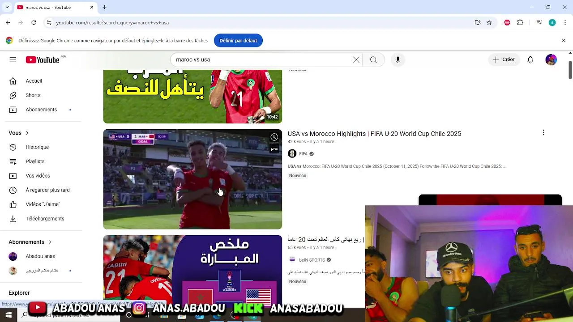Open the FIFA channel name link
Screen dimensions: 573x322
304,153
